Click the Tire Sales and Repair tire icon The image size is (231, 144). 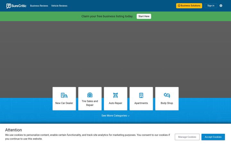[90, 95]
